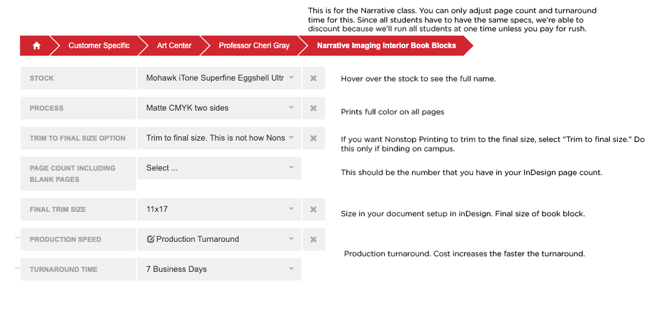Open the Stock dropdown
654x315 pixels.
[219, 78]
